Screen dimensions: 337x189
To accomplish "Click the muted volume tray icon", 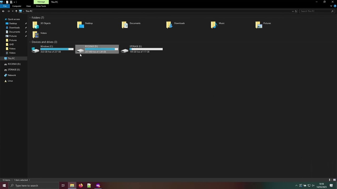I will click(313, 186).
